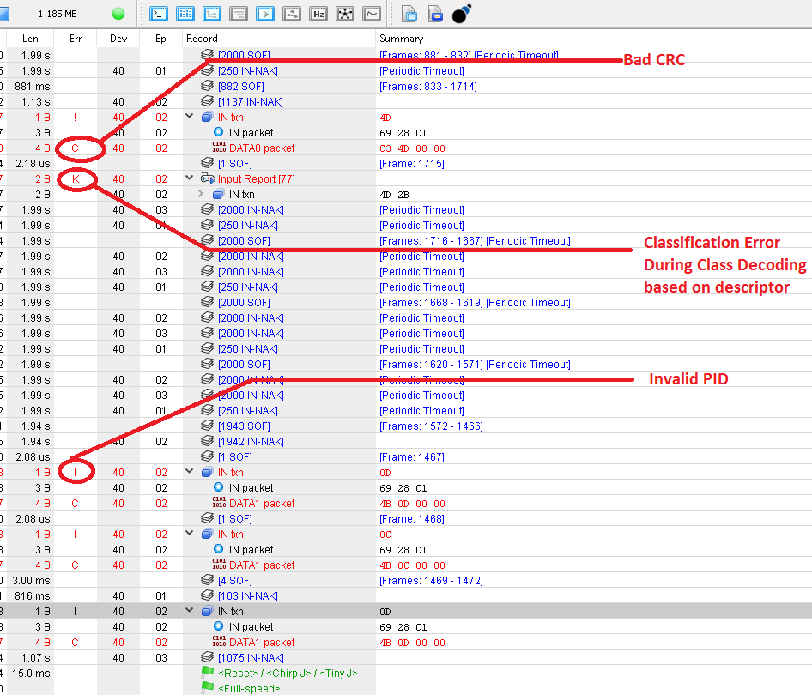Select the [1137 IN-NAK] record
Viewport: 812px width, 695px height.
pos(250,102)
